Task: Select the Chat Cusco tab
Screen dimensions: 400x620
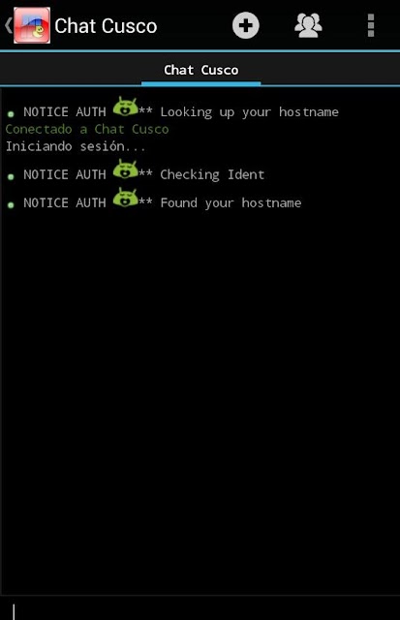Action: click(200, 70)
